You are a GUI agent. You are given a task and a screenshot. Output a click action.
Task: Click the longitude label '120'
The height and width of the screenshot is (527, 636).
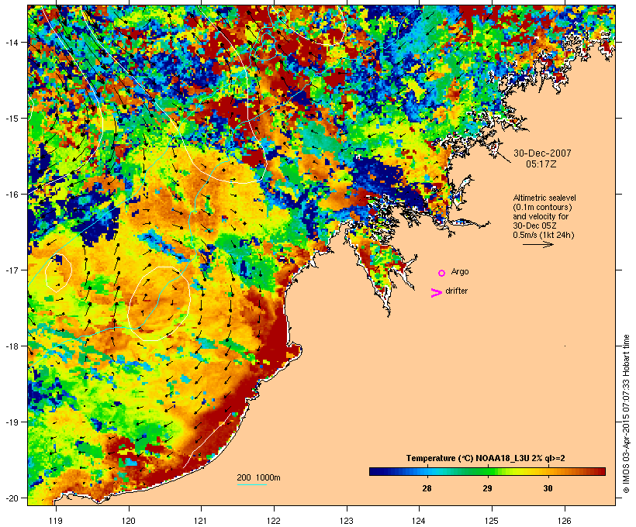pos(129,521)
